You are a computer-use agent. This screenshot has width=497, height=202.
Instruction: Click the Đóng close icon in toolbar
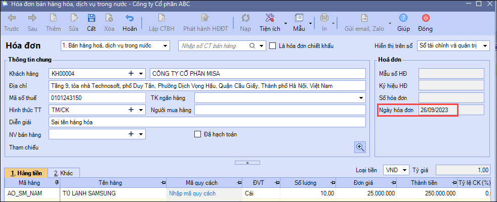[x=425, y=19]
